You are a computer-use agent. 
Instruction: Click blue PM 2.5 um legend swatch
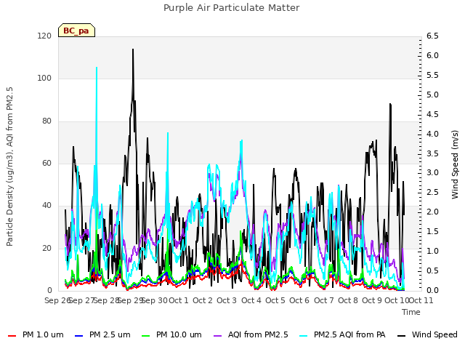tap(79, 336)
